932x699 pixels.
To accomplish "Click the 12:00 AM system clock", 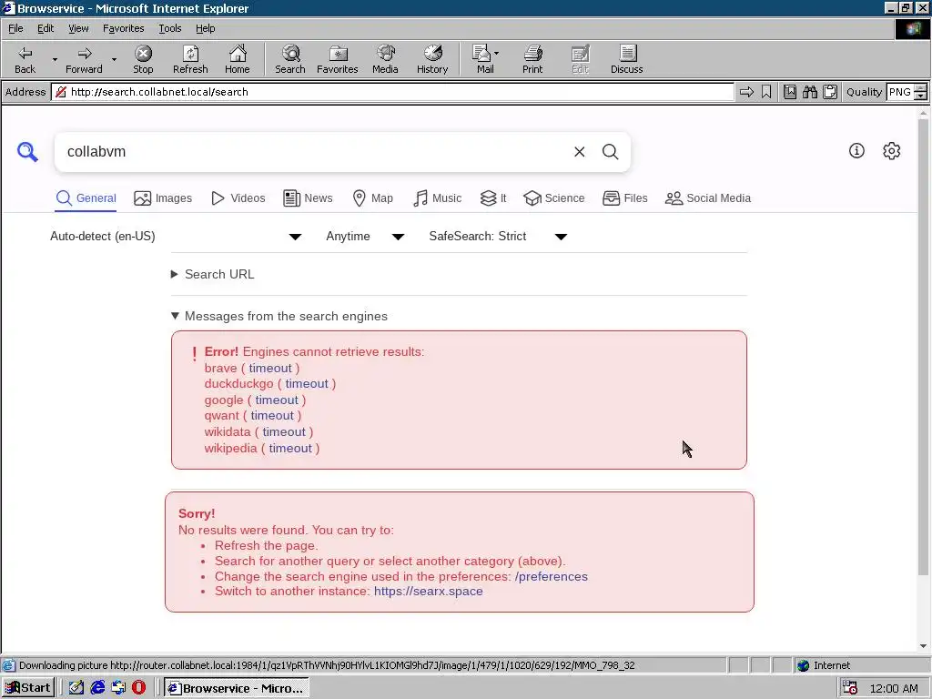I will [x=894, y=688].
